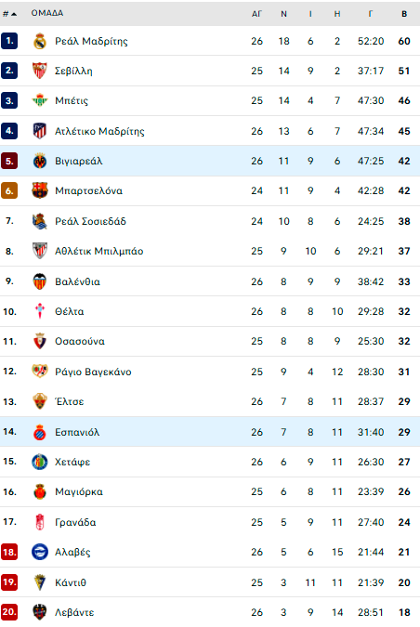The height and width of the screenshot is (627, 420).
Task: Click the Valencia bat crest icon
Action: tap(40, 281)
